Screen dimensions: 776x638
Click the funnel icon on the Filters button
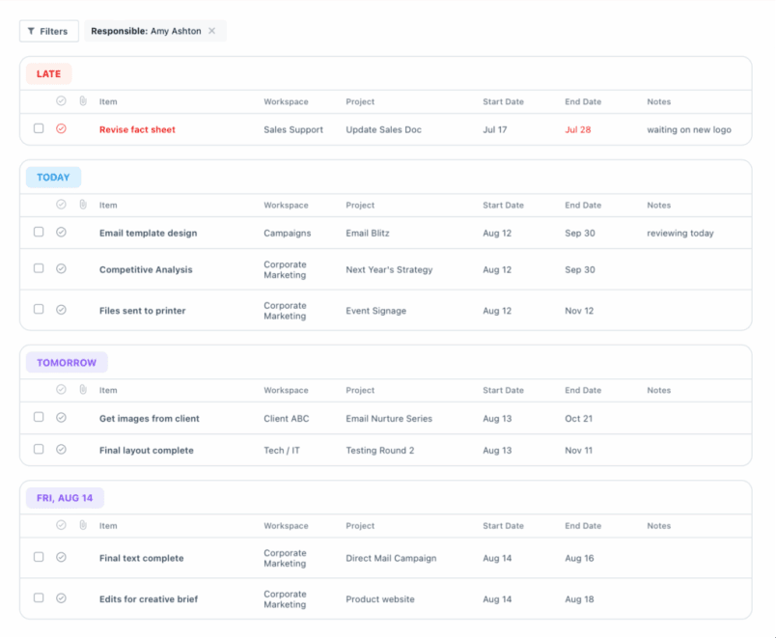tap(33, 31)
